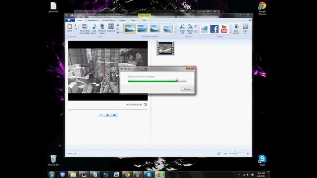Open the Edit tab under Video Tools
Viewport: 317px width, 178px height.
click(144, 20)
